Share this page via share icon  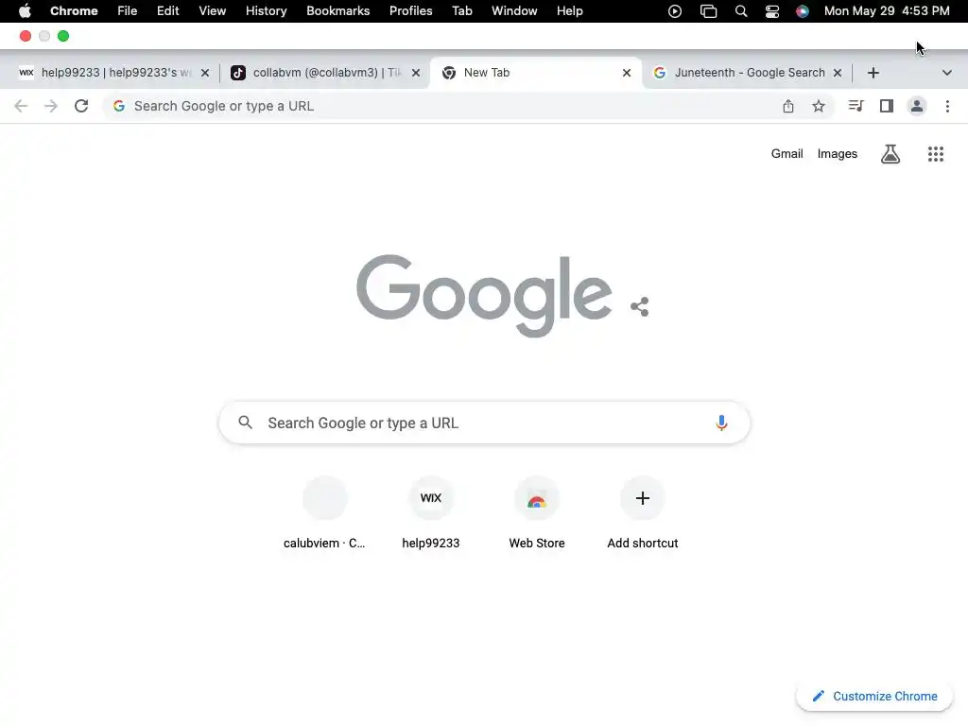(x=788, y=106)
